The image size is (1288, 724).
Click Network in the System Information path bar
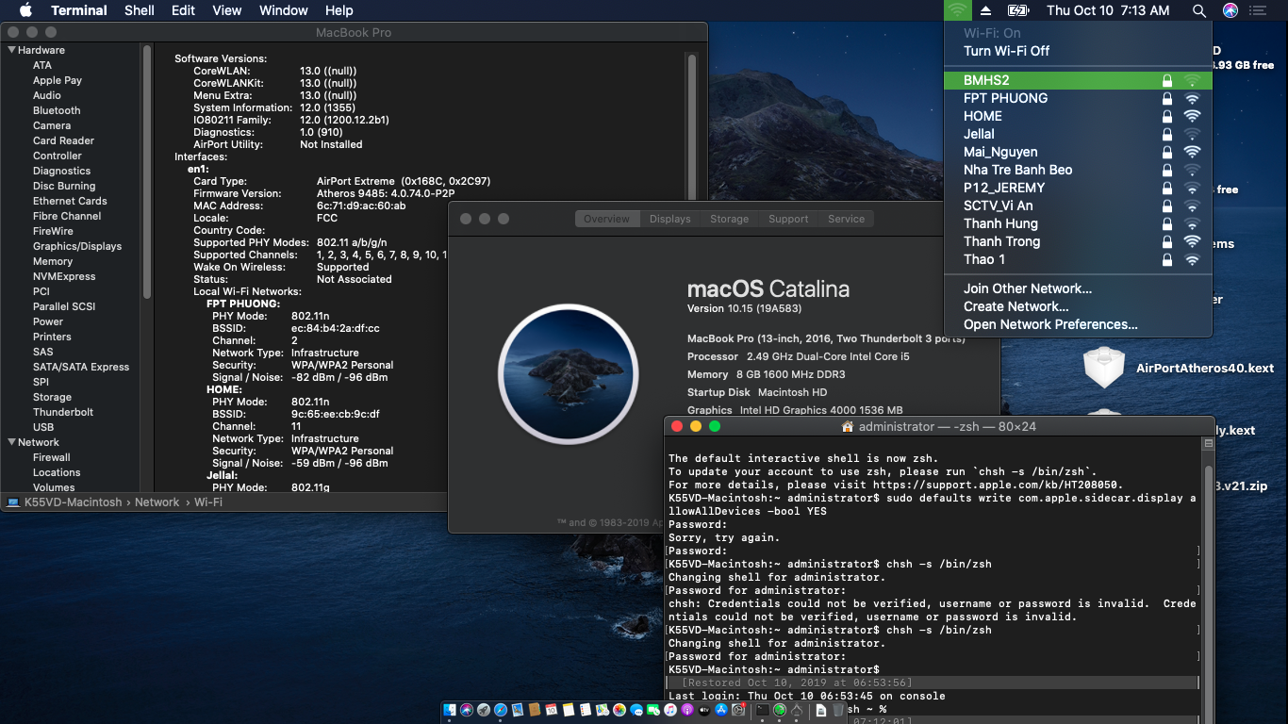coord(157,502)
